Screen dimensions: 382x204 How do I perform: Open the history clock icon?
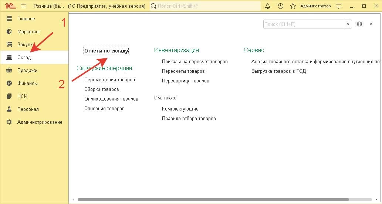(x=280, y=6)
